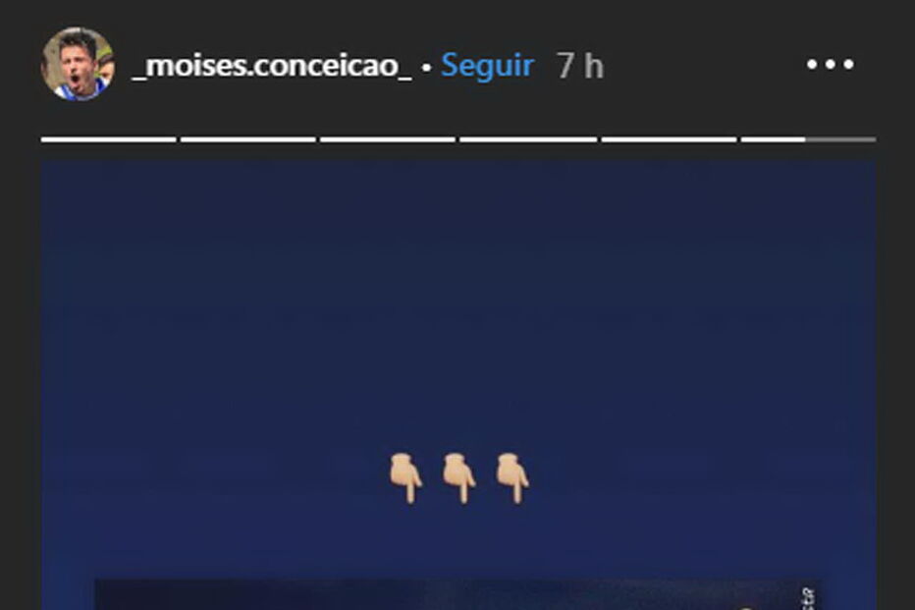Click the vertical text on embedded post
The height and width of the screenshot is (610, 915).
[x=808, y=598]
